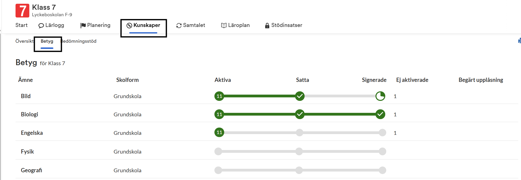Screen dimensions: 521x180
Task: Click the partial Signerade icon for Bild
Action: (380, 96)
